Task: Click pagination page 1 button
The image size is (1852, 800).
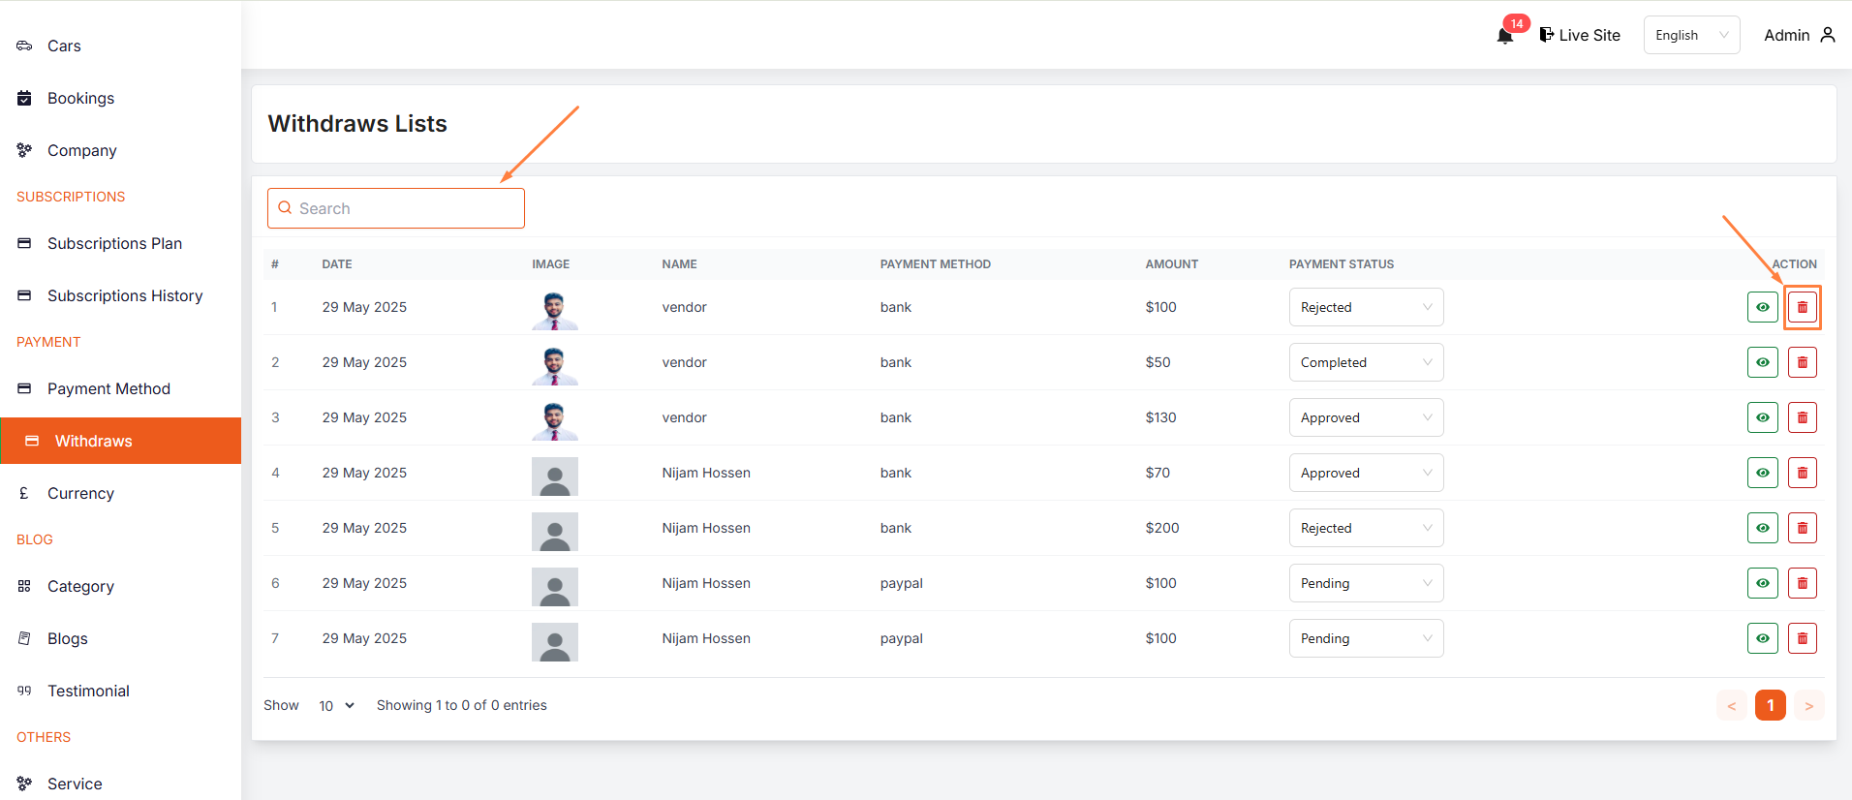Action: pyautogui.click(x=1770, y=705)
